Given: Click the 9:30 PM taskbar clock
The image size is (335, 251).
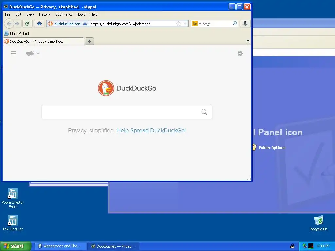Looking at the screenshot, I should point(323,246).
